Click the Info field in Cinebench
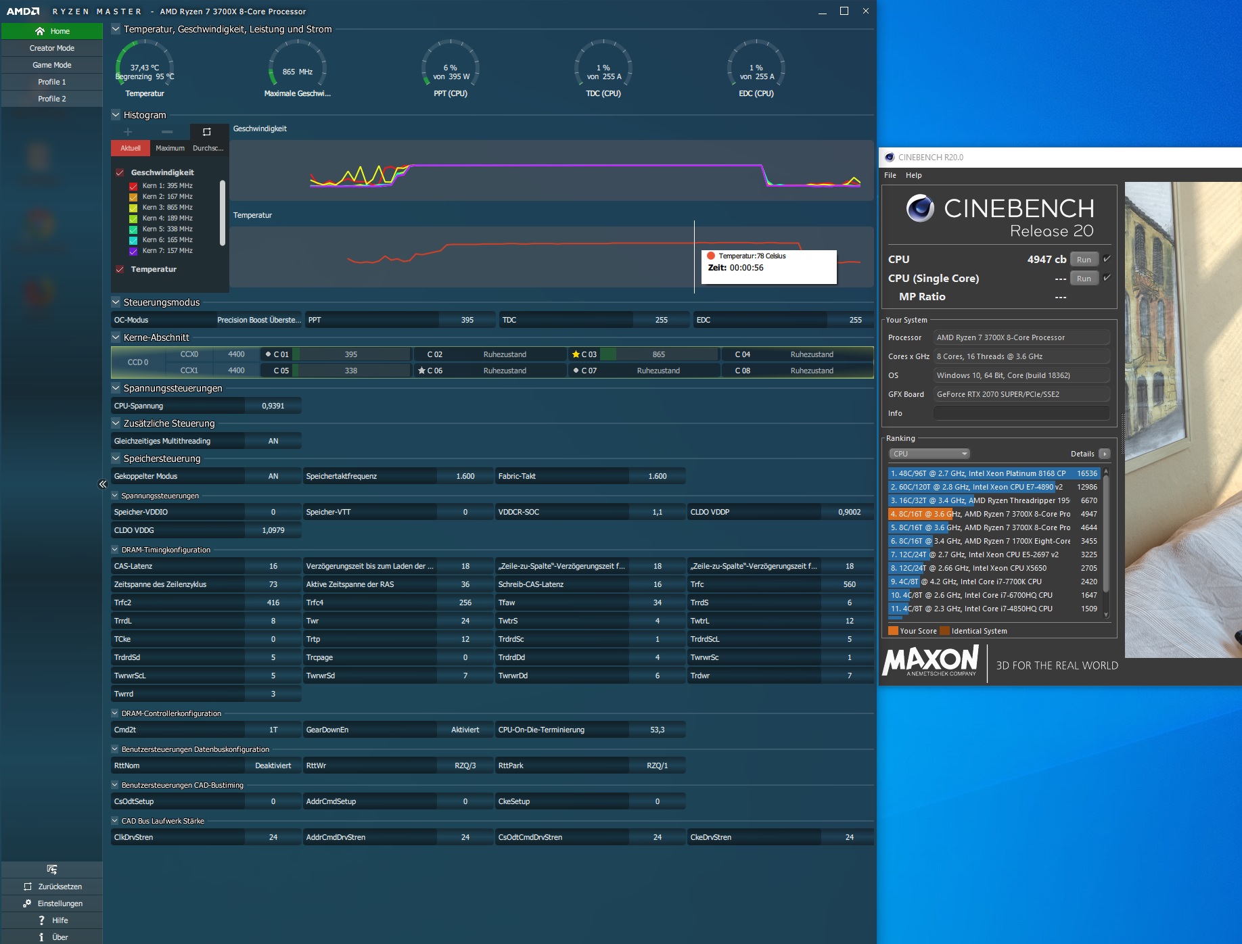1242x944 pixels. (x=1021, y=413)
